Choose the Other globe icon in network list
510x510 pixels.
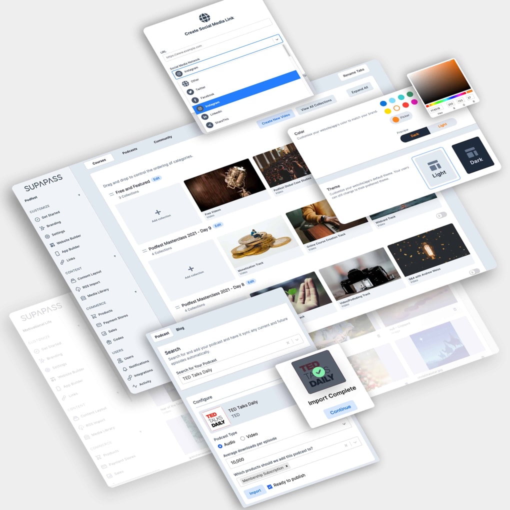click(x=185, y=83)
